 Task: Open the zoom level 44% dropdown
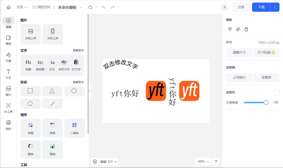pos(203,162)
